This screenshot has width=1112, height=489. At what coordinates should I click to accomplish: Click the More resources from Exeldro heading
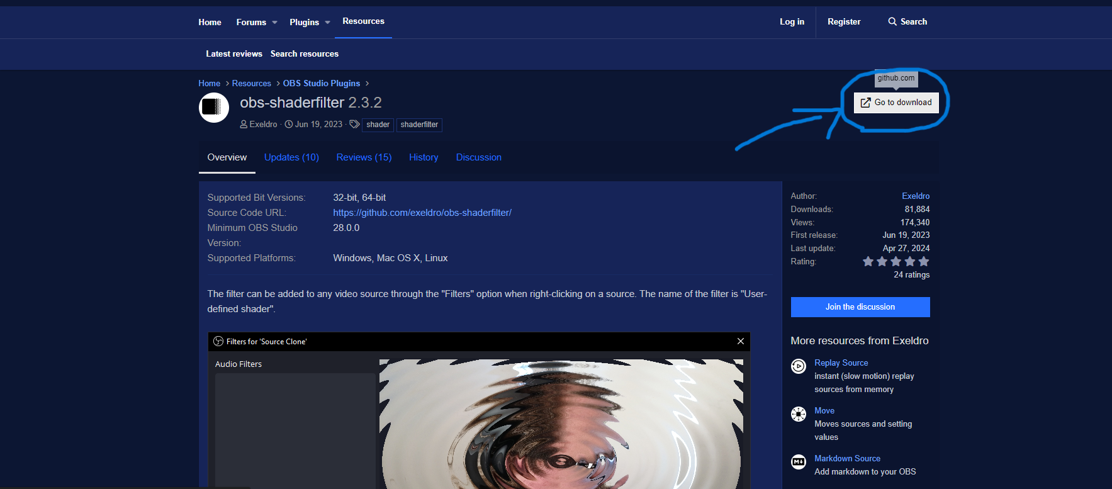tap(860, 340)
